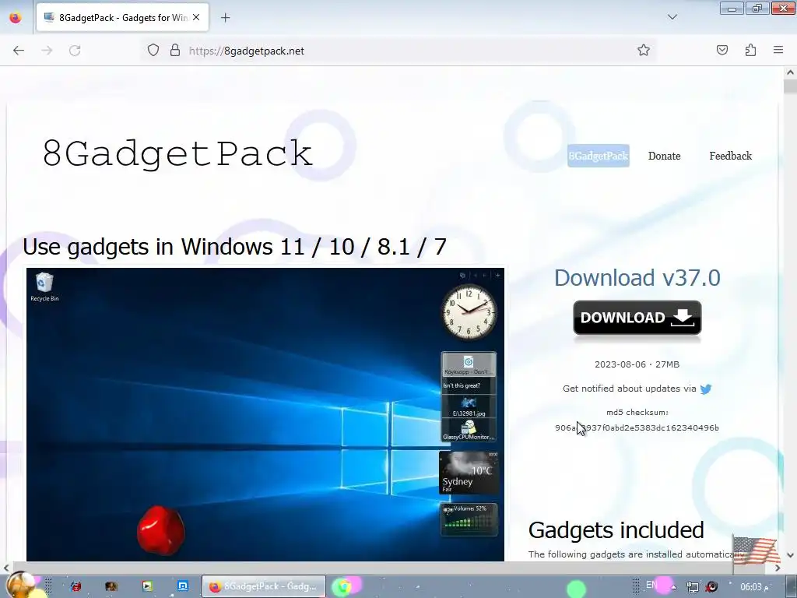The height and width of the screenshot is (598, 797).
Task: Show hidden tray icons arrow
Action: (674, 587)
